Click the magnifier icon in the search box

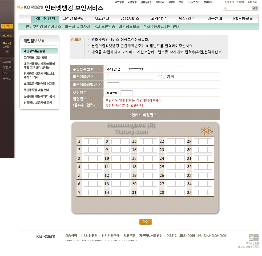coord(225,8)
